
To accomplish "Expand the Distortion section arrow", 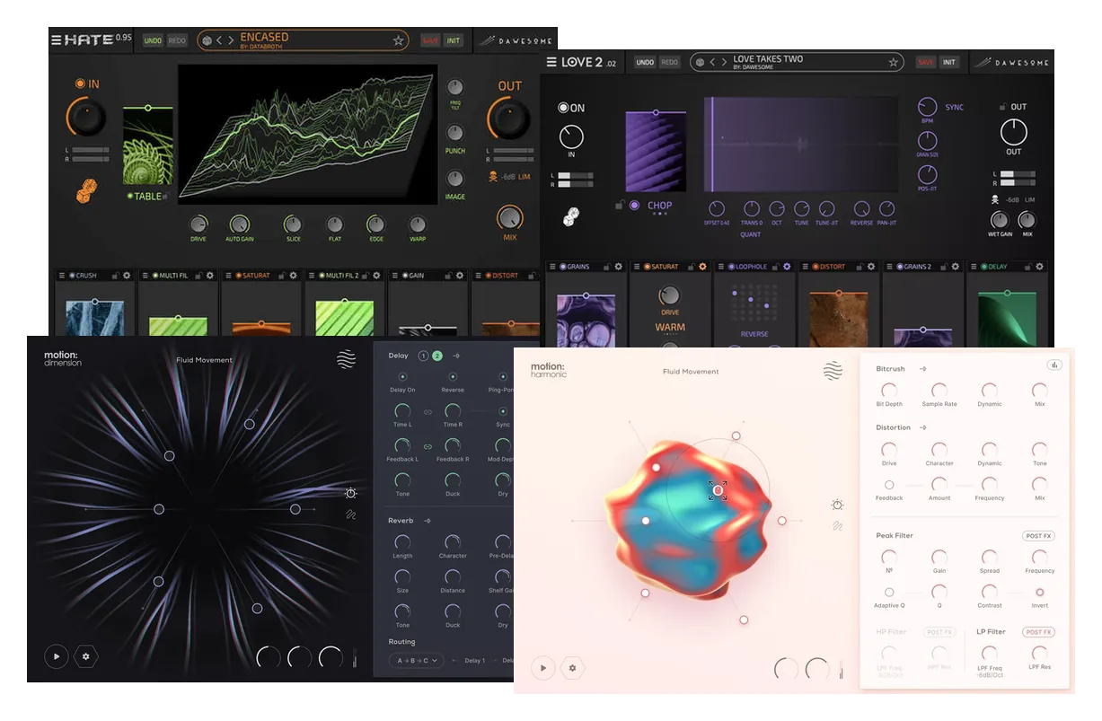I will (922, 428).
